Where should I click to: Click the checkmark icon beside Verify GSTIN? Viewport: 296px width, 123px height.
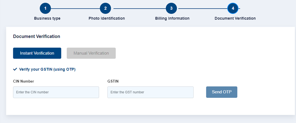[x=15, y=69]
